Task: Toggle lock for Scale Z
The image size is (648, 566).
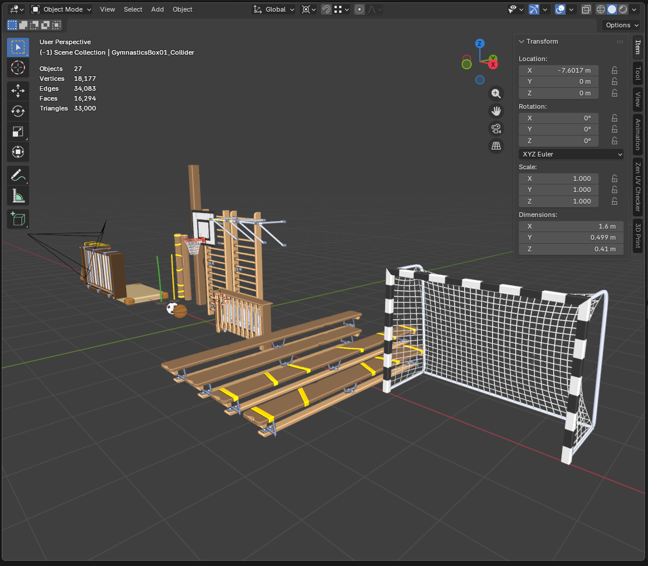Action: 614,201
